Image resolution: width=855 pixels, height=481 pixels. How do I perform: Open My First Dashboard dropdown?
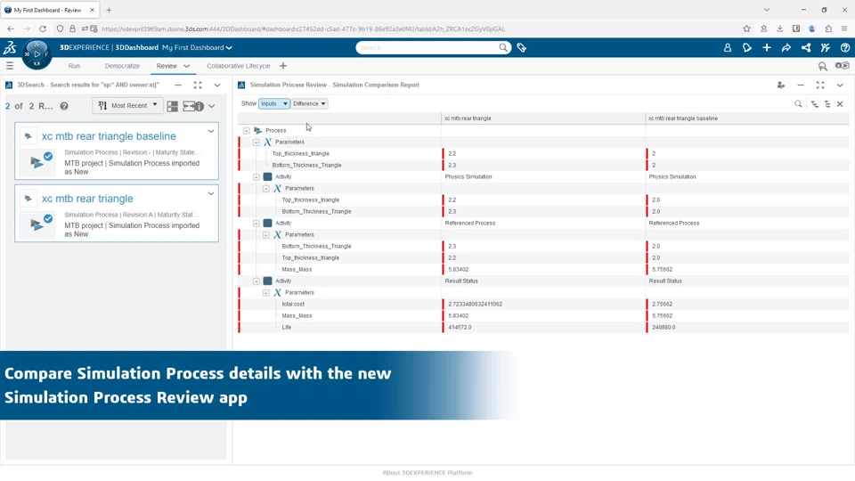(x=197, y=47)
